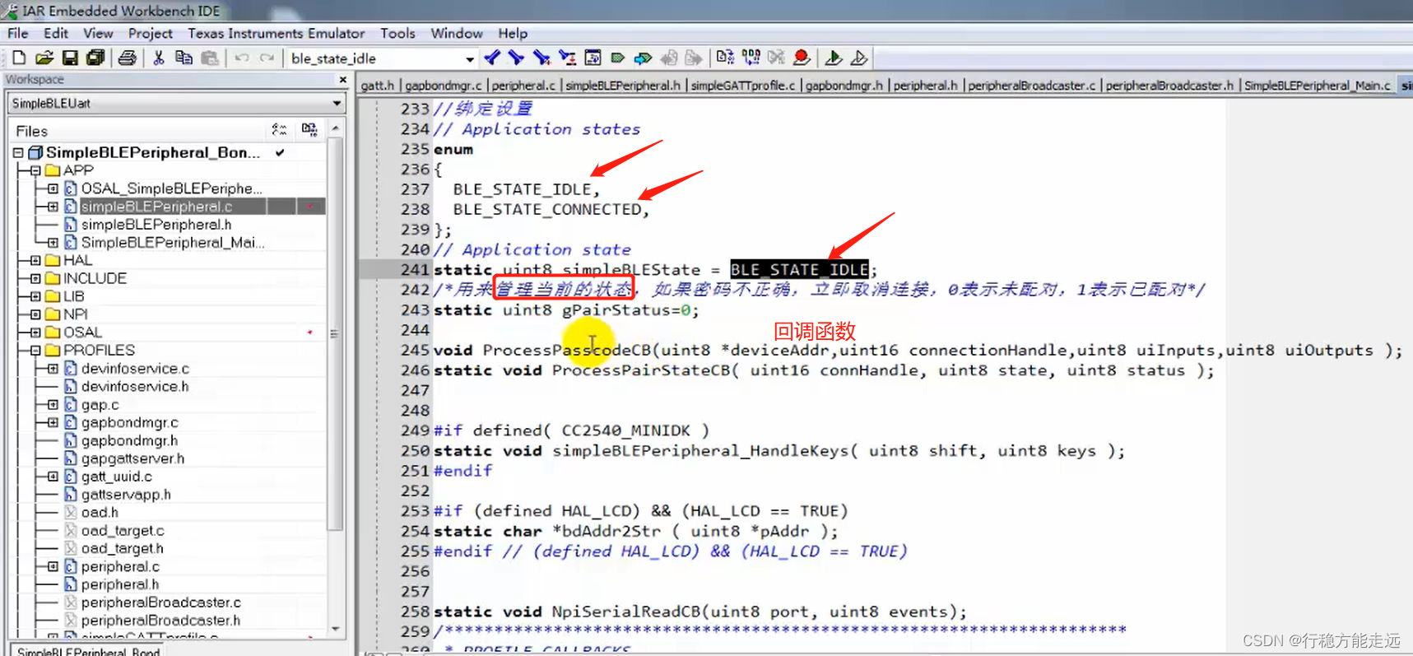1413x656 pixels.
Task: Print the current file
Action: click(127, 58)
